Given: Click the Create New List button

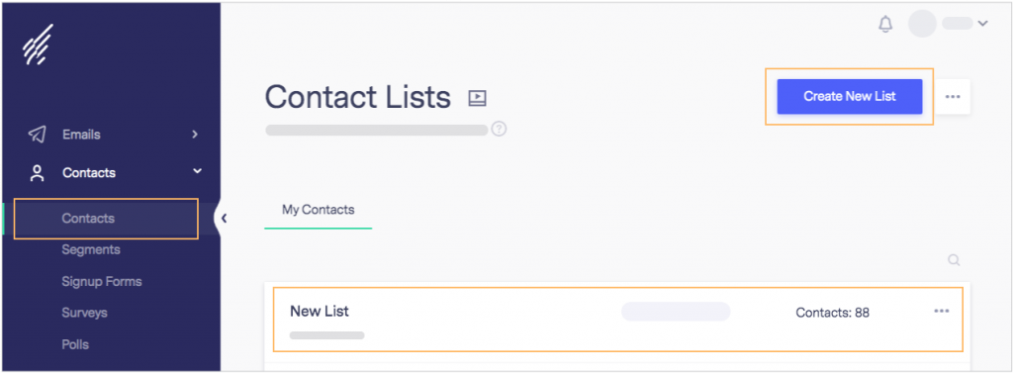Looking at the screenshot, I should pyautogui.click(x=850, y=96).
